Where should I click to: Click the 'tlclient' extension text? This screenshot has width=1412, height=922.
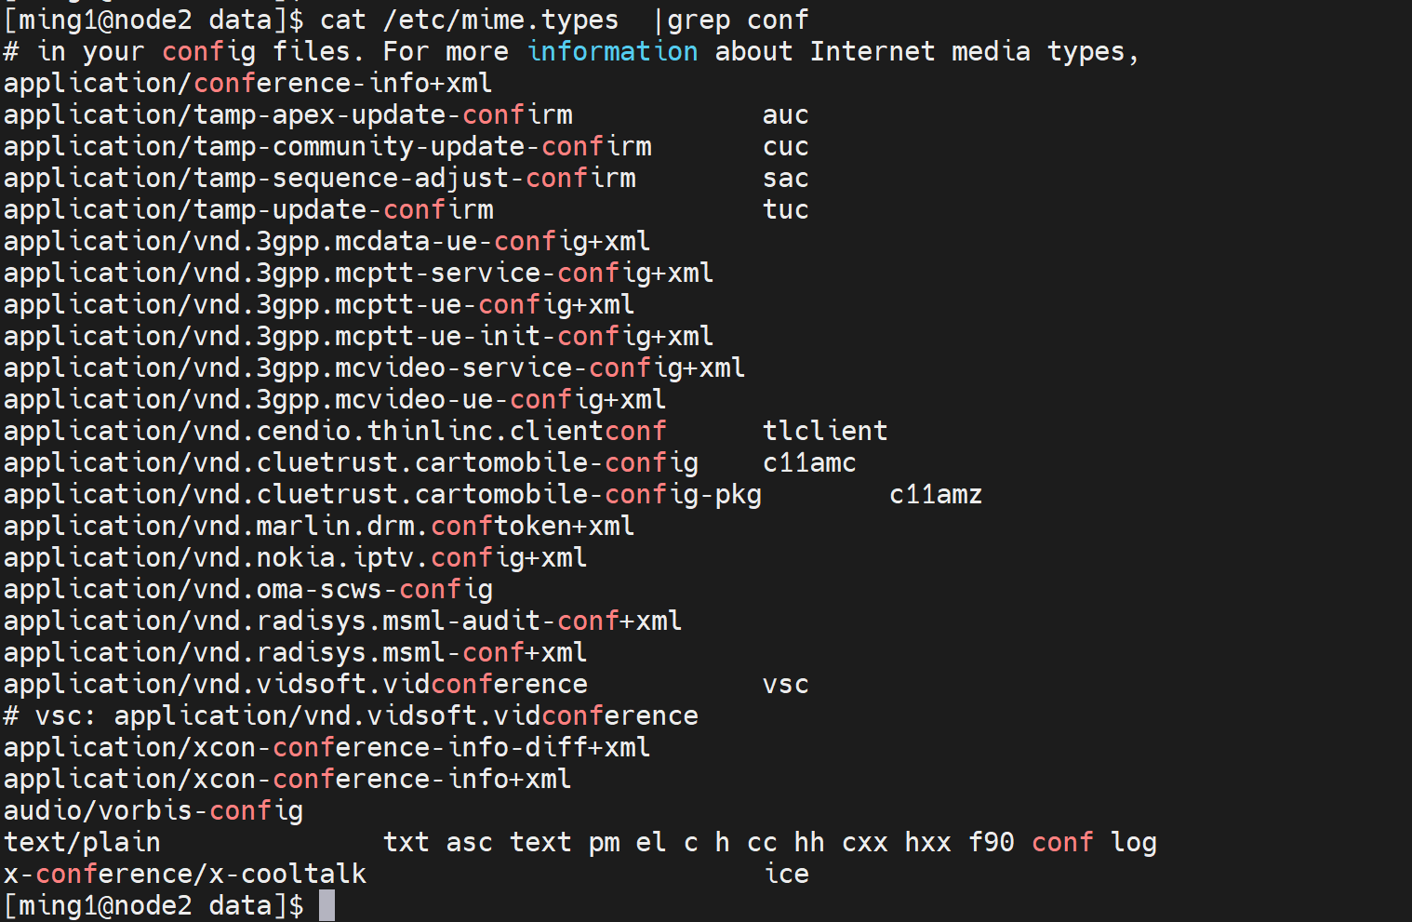[x=825, y=431]
